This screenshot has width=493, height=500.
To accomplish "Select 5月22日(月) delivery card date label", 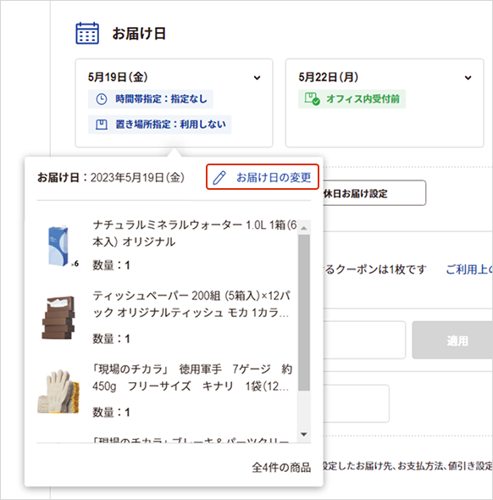I will point(328,77).
